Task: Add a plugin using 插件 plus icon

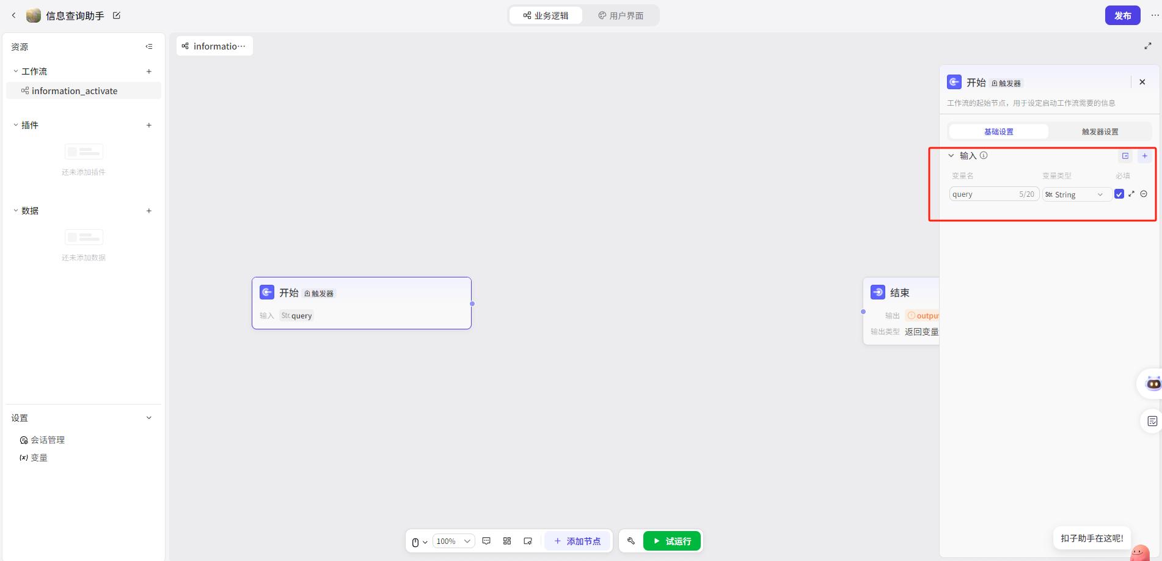Action: tap(149, 125)
